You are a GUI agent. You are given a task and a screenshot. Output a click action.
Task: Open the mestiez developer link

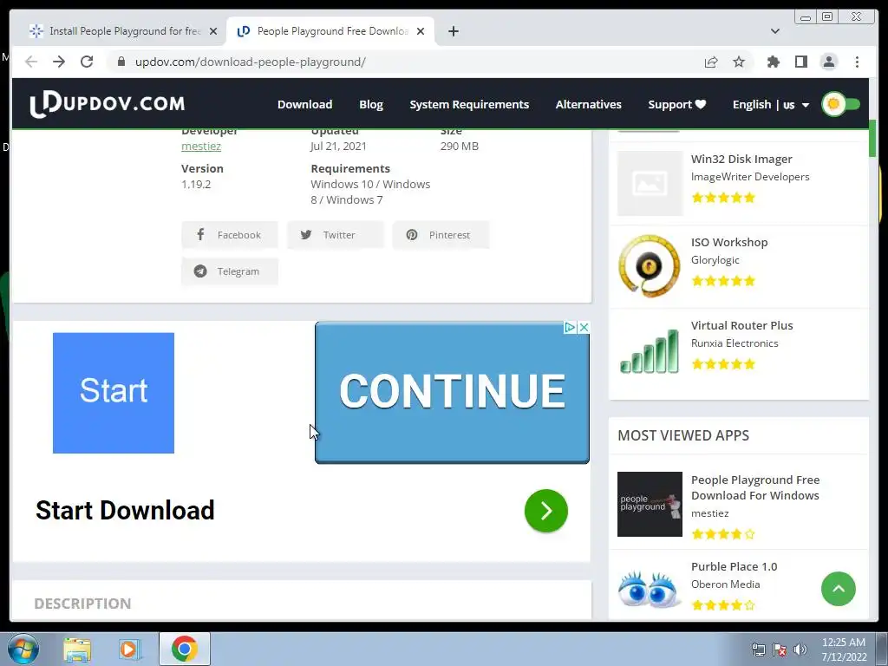(x=201, y=146)
